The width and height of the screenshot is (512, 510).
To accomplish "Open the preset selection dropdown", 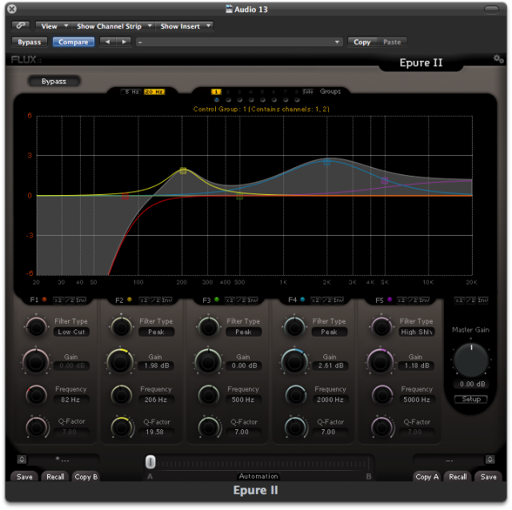I will (x=239, y=42).
